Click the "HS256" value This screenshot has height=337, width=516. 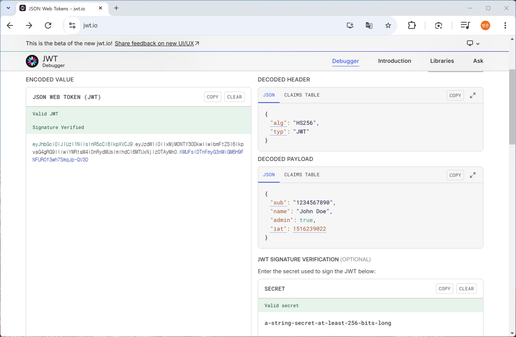[305, 123]
